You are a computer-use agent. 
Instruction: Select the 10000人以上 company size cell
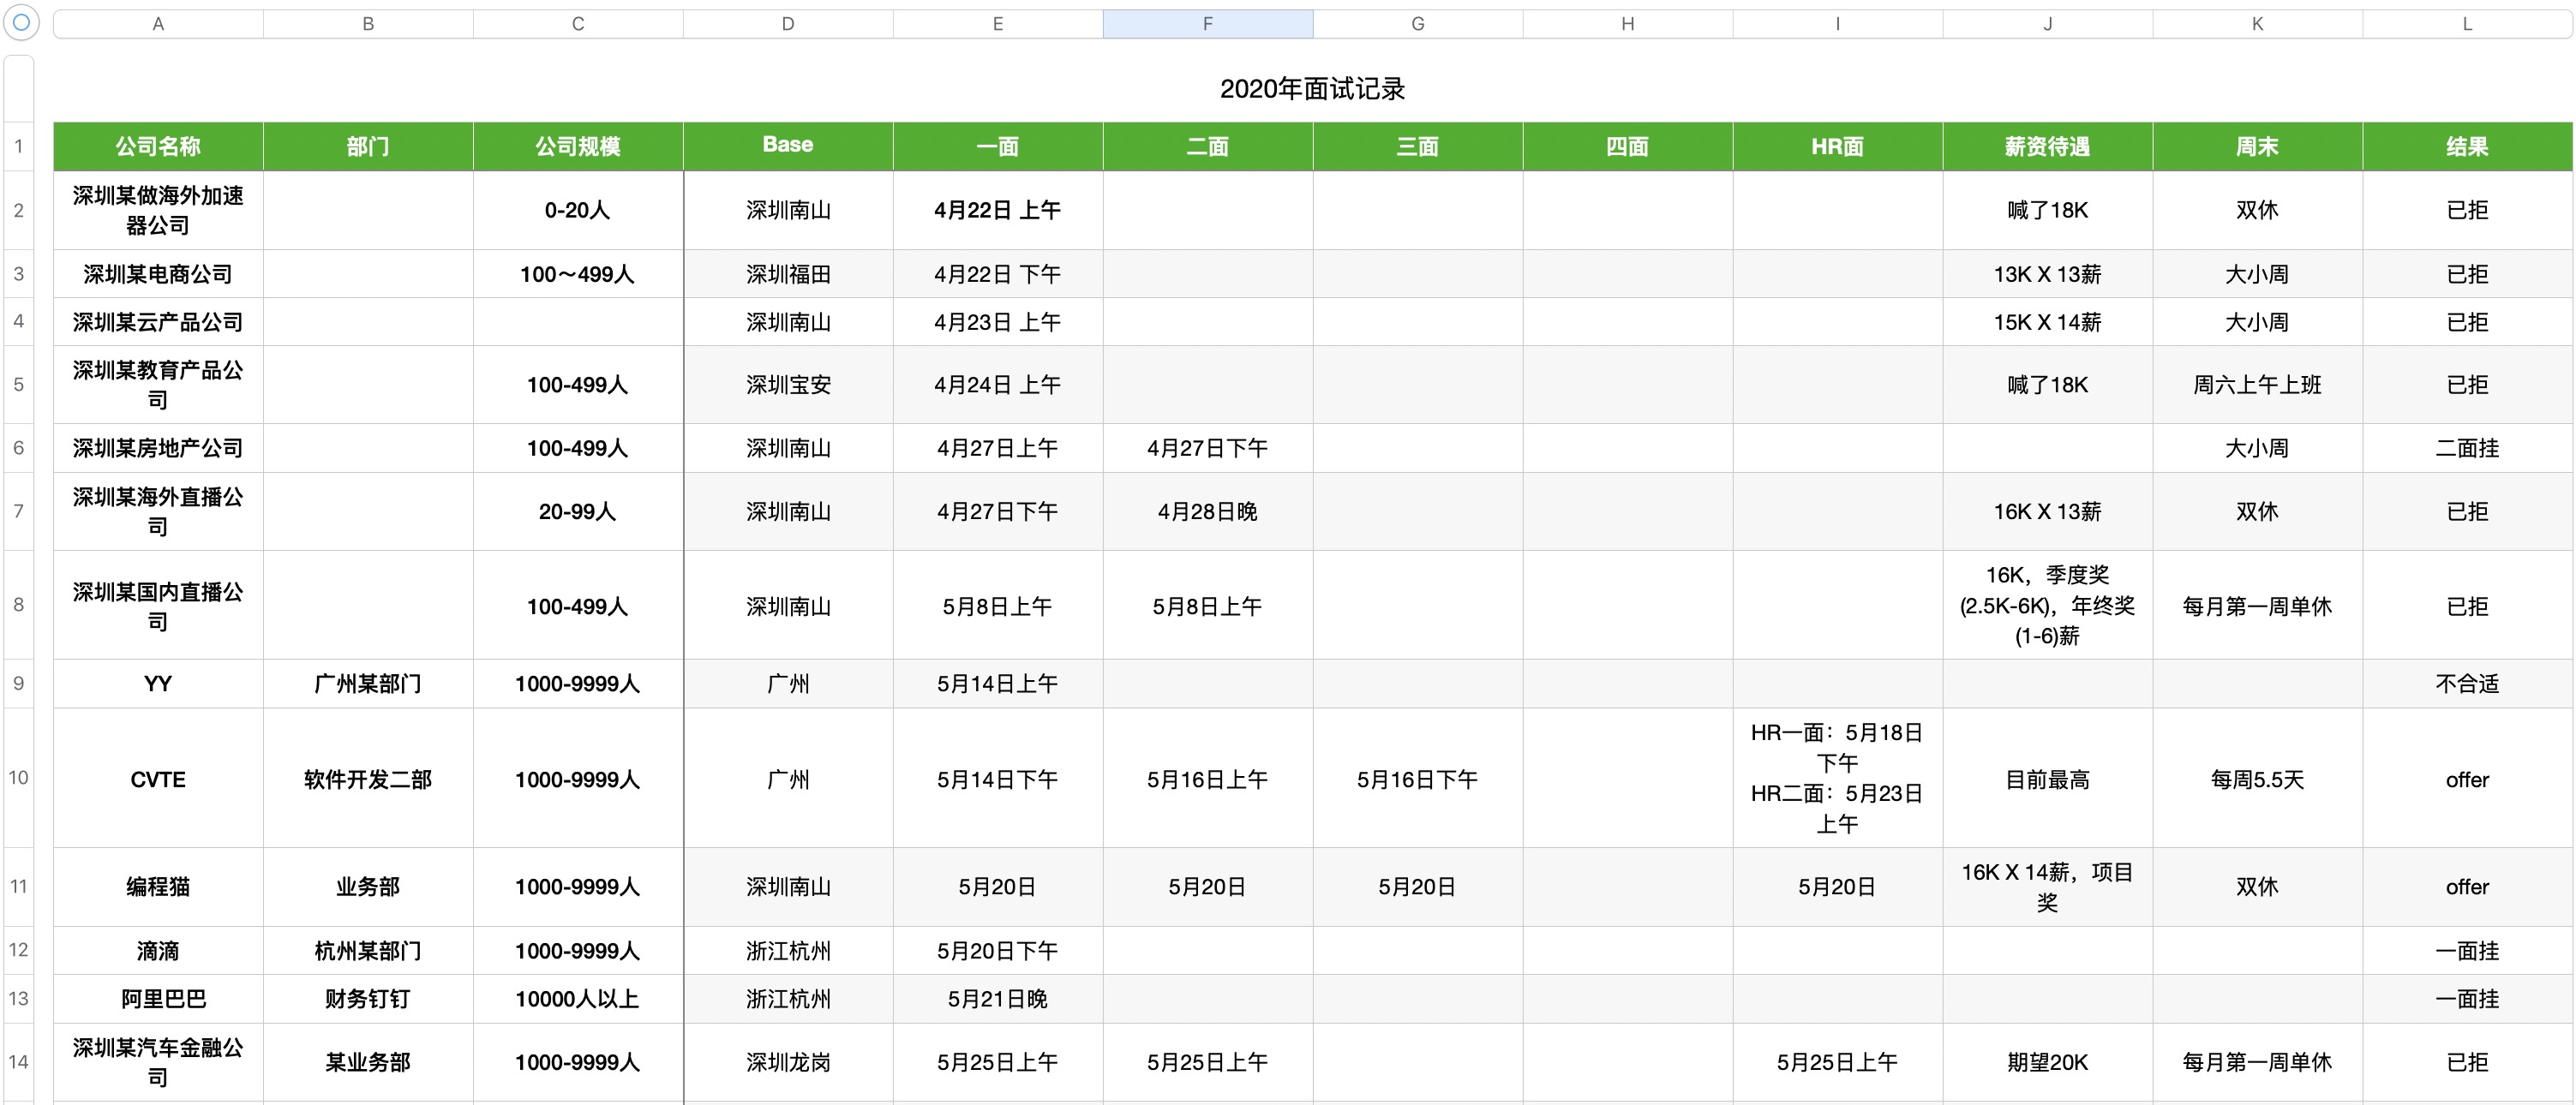(x=577, y=998)
